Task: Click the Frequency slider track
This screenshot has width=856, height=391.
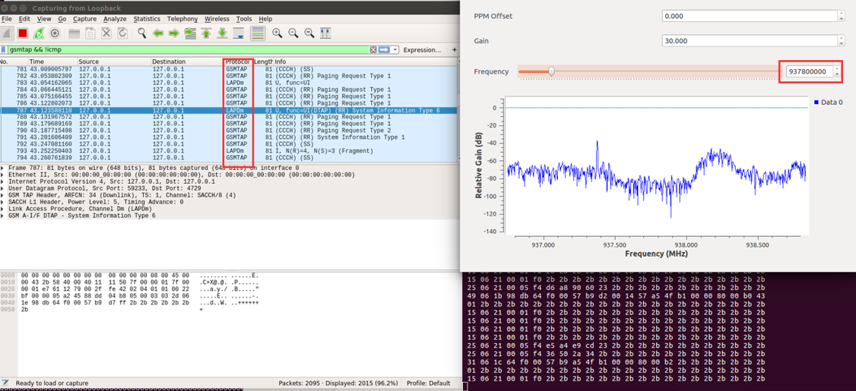Action: click(x=646, y=72)
